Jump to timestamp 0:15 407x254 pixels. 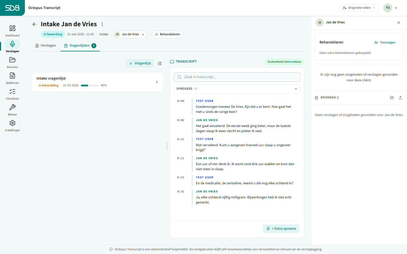click(x=181, y=139)
